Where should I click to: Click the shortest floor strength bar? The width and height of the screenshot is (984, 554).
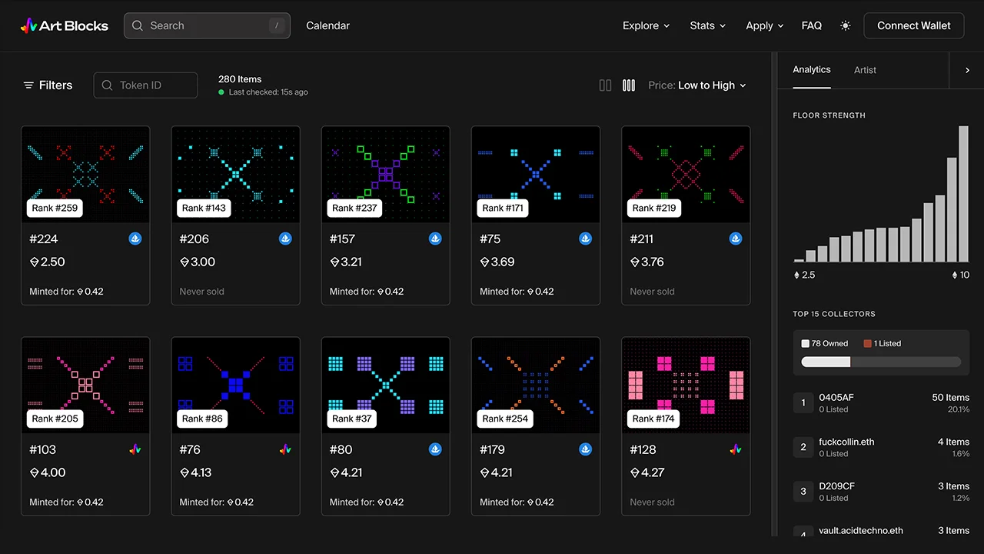click(x=799, y=260)
